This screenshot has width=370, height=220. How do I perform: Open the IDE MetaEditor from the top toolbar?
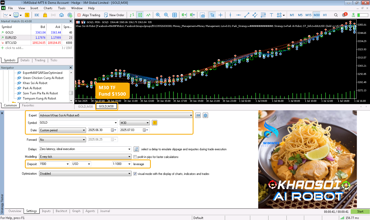coord(37,15)
